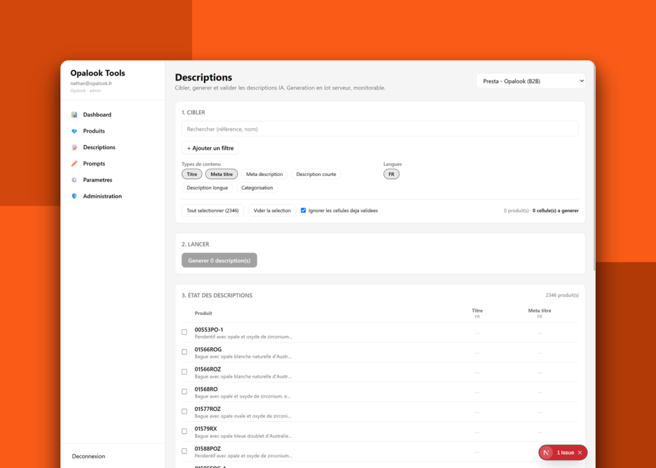This screenshot has width=656, height=468.
Task: Click the 2346 produit(s) count text
Action: (562, 295)
